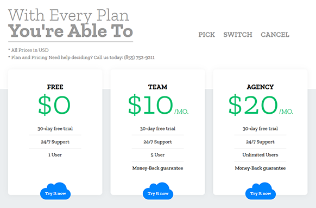Screen dimensions: 316x208
Task: Click the Free plan cloud Try It now button
Action: point(55,191)
